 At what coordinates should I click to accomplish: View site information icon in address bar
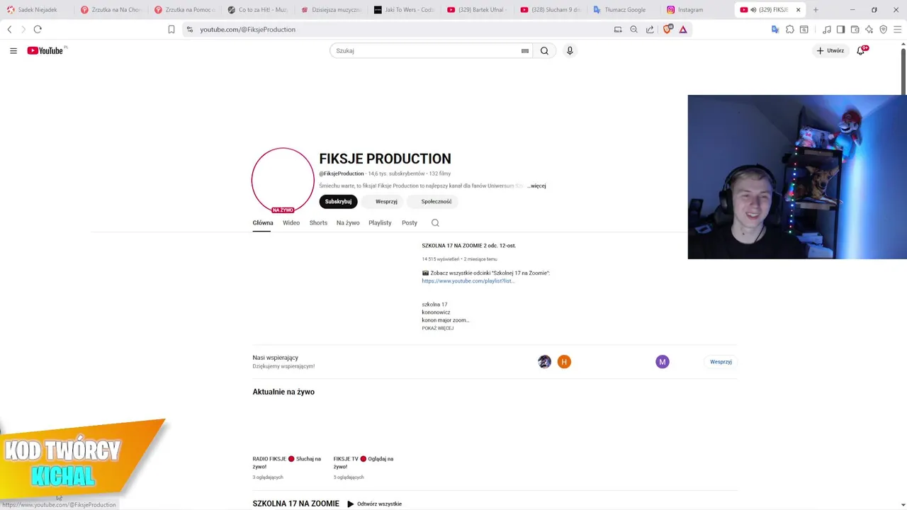tap(189, 29)
